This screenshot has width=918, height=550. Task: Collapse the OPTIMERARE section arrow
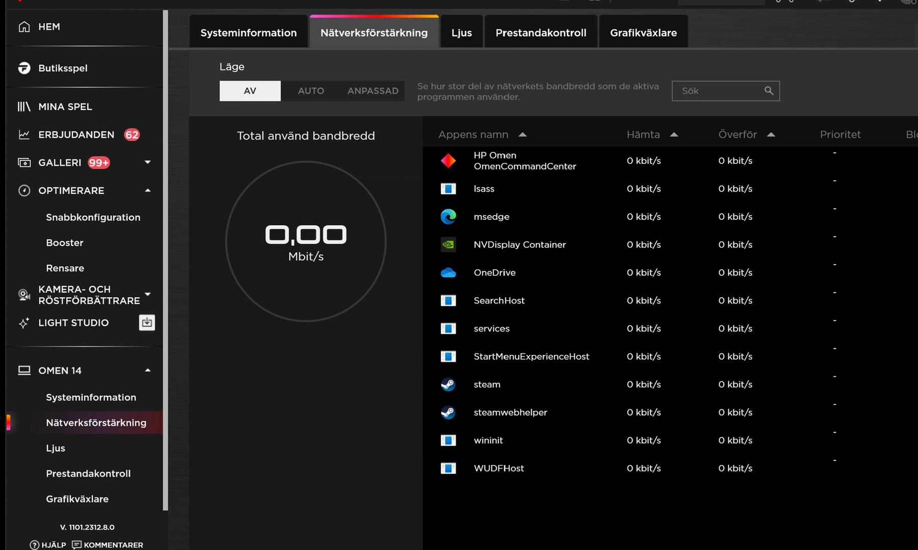148,190
